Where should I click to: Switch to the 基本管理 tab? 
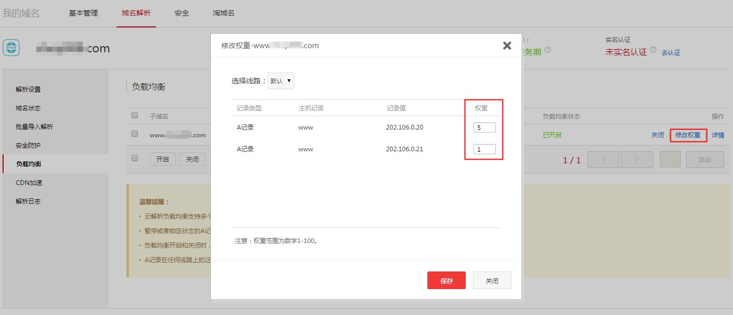[x=84, y=14]
